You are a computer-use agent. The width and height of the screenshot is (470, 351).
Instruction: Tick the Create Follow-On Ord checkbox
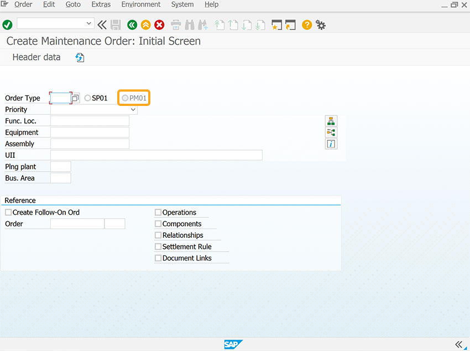(x=8, y=212)
